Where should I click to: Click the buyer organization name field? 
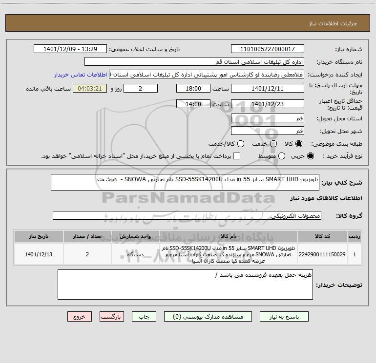pyautogui.click(x=194, y=62)
